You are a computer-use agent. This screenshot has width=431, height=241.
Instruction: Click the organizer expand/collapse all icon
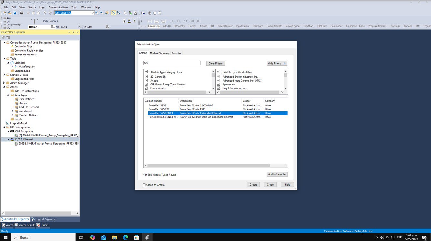click(x=8, y=37)
